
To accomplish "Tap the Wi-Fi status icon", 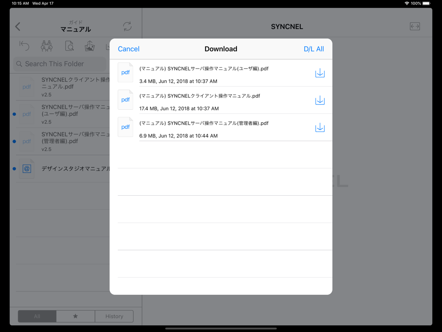I will [407, 4].
